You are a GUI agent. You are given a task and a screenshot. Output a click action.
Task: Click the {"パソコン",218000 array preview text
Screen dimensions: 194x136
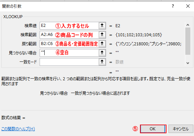coord(148,44)
